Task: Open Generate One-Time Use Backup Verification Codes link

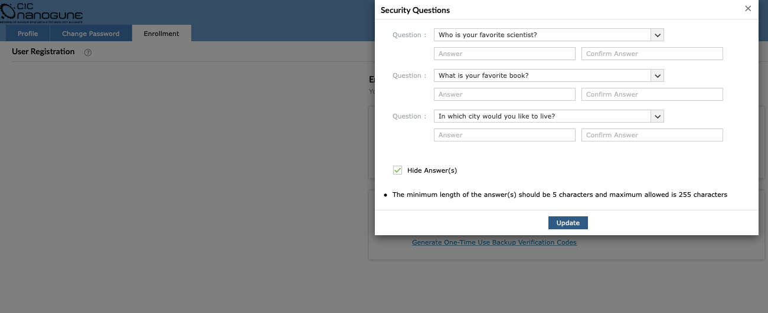Action: click(x=494, y=242)
